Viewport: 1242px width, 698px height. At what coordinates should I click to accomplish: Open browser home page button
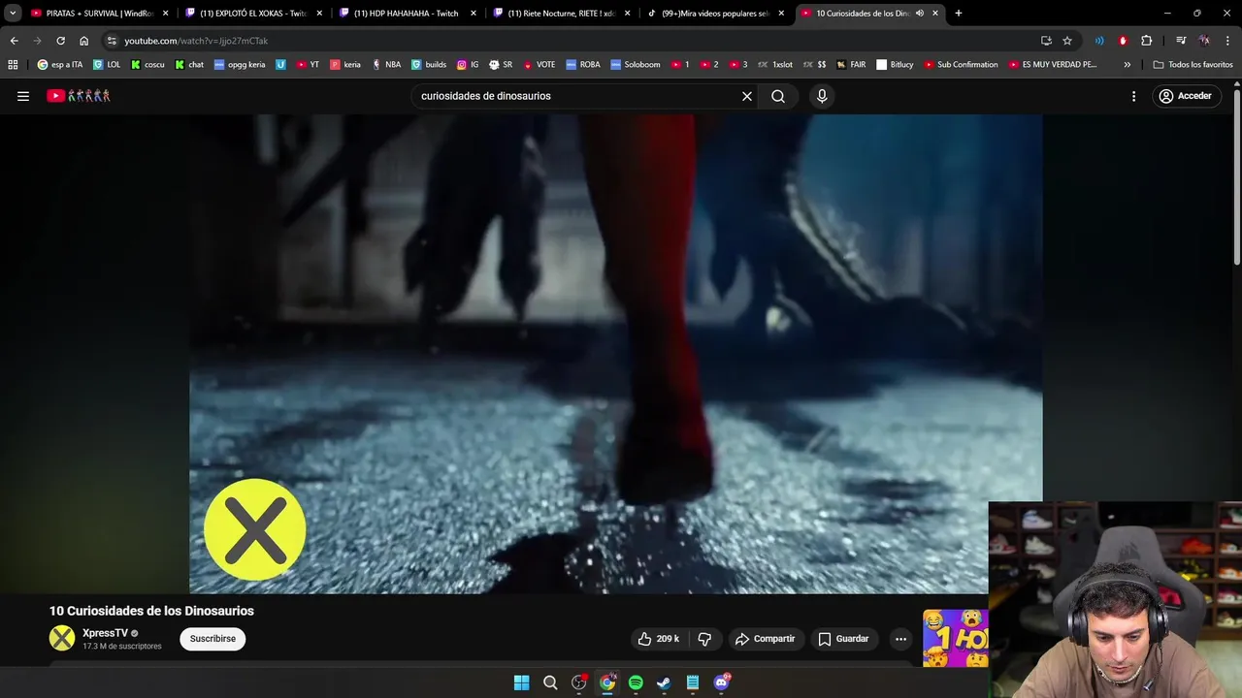coord(83,41)
